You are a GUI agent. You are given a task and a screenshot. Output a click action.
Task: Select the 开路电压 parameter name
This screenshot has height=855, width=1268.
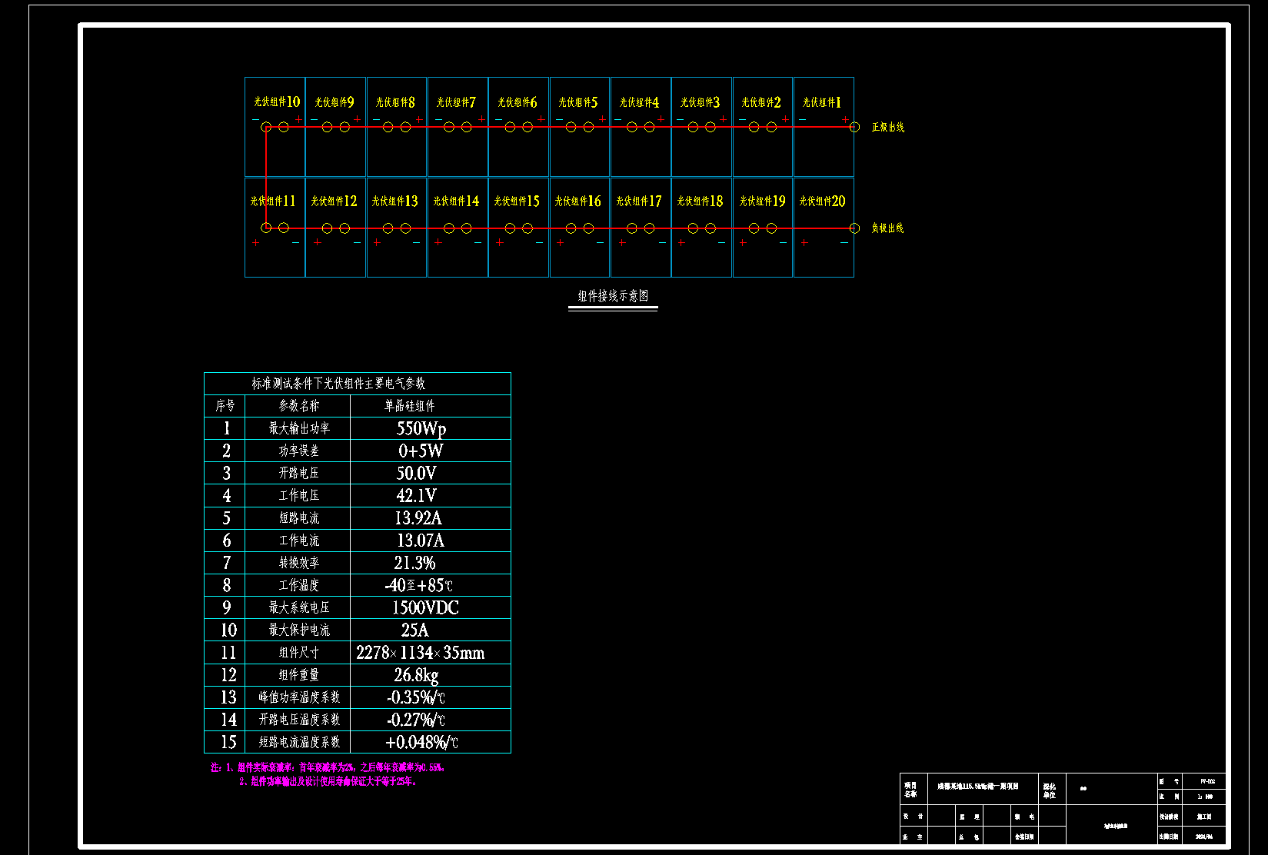point(298,473)
